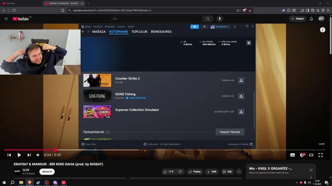
Task: Open YouTube notifications bell
Action: 312,19
